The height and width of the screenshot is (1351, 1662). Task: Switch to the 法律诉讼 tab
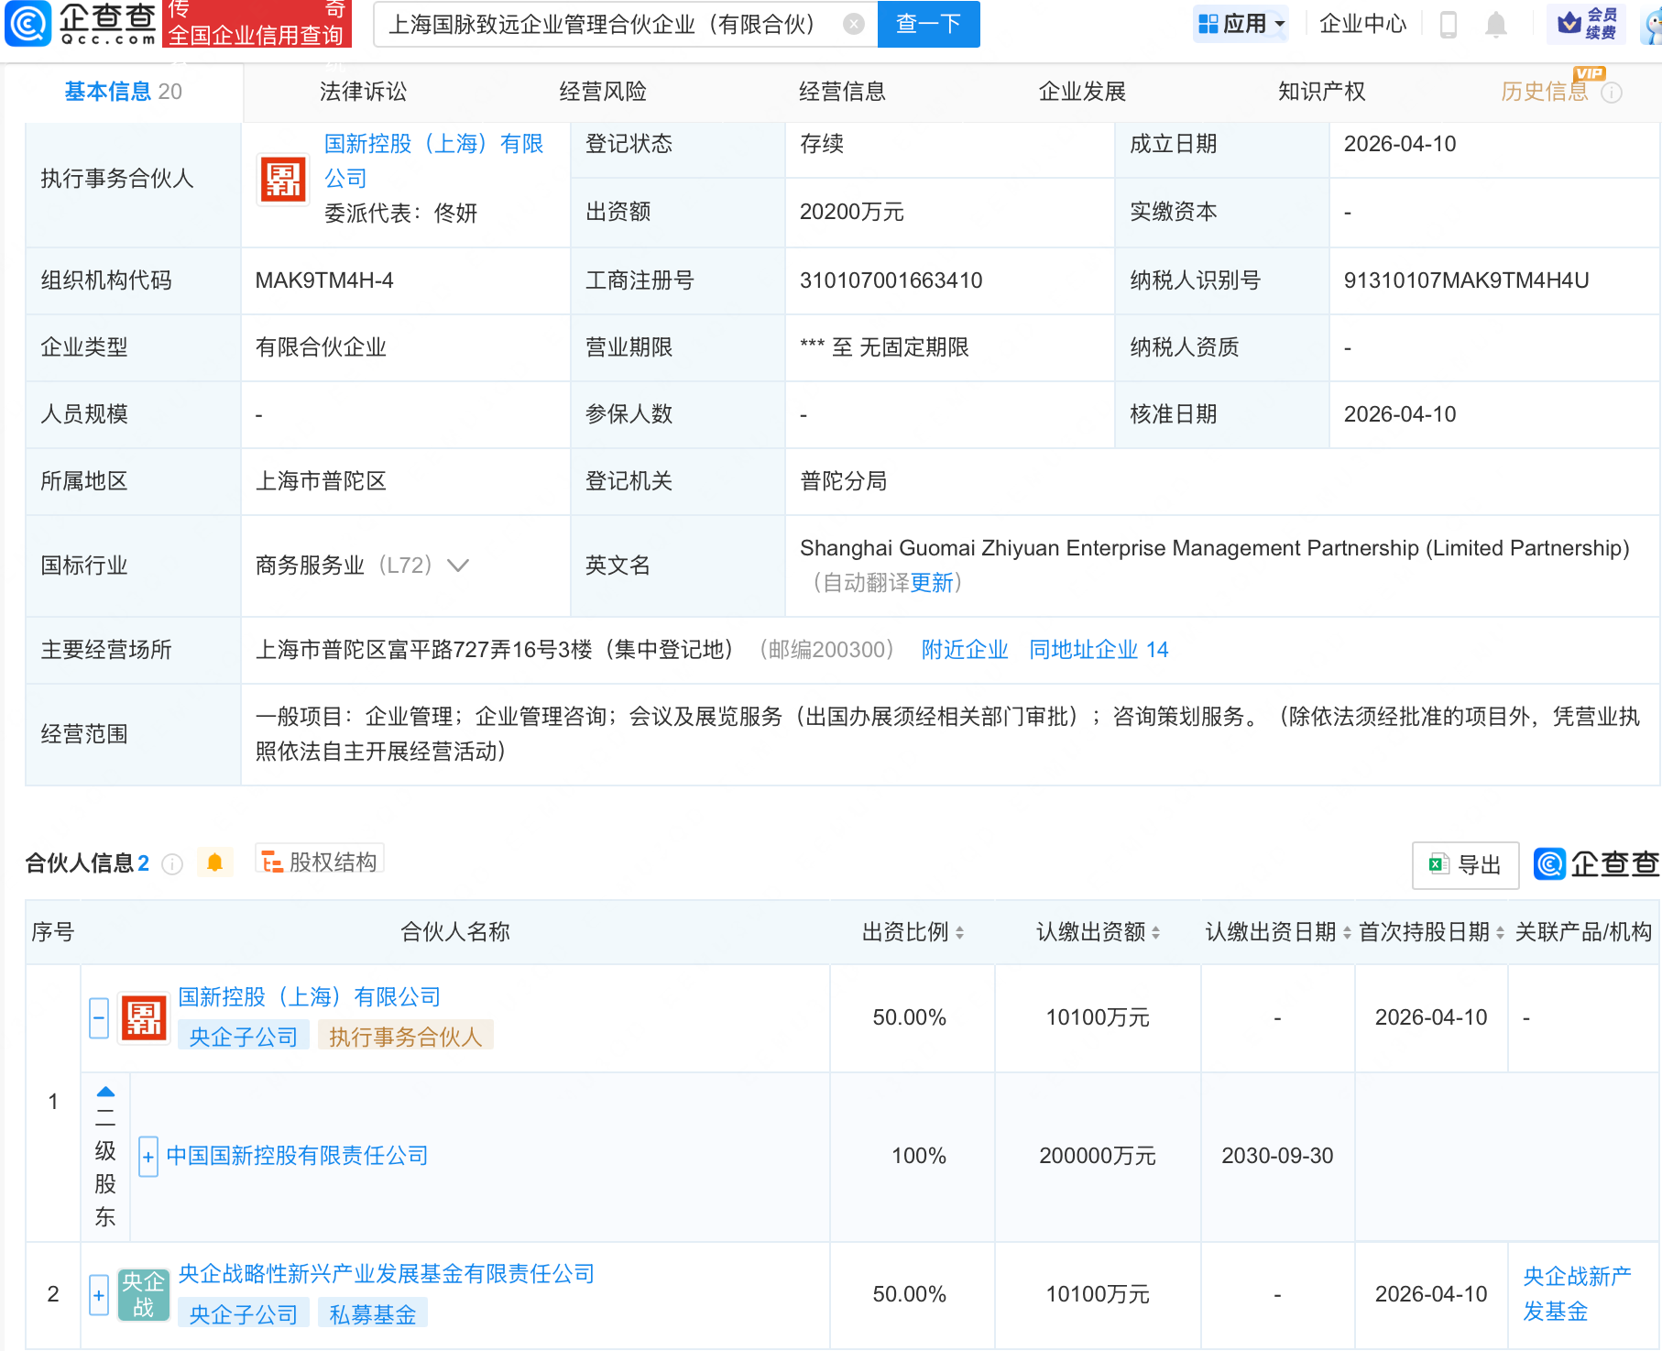(x=363, y=91)
